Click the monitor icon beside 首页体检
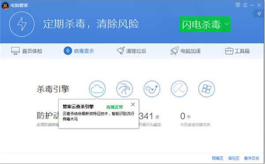Image resolution: width=265 pixels, height=164 pixels. [15, 51]
